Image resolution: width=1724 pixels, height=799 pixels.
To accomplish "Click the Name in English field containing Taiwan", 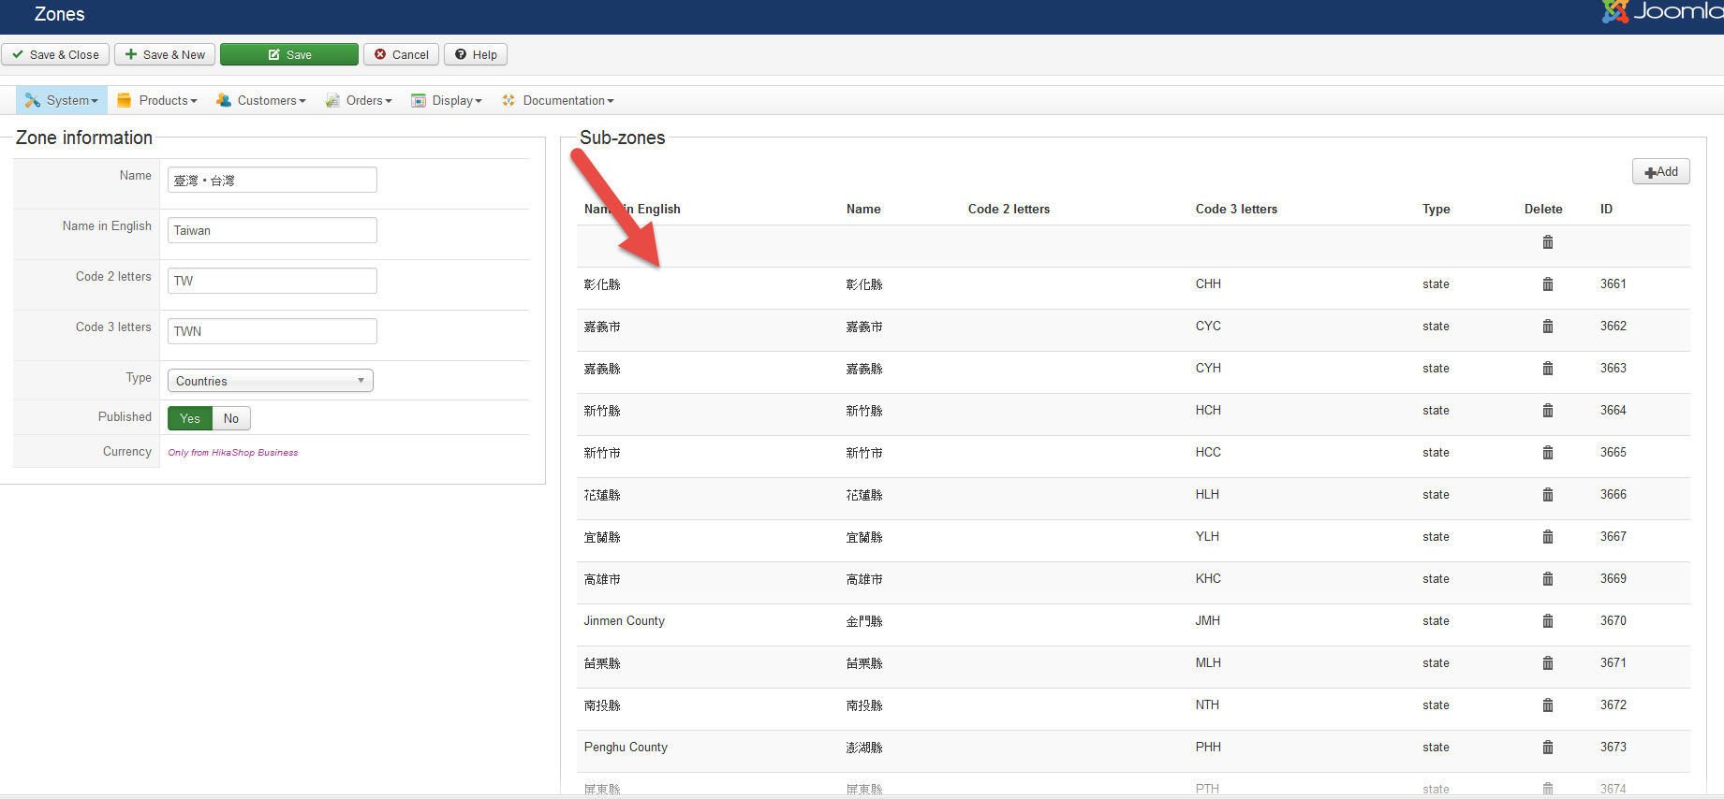I will pos(272,230).
